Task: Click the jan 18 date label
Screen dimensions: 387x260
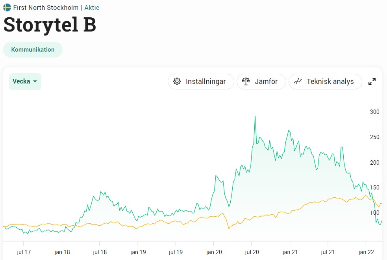Action: (x=62, y=252)
